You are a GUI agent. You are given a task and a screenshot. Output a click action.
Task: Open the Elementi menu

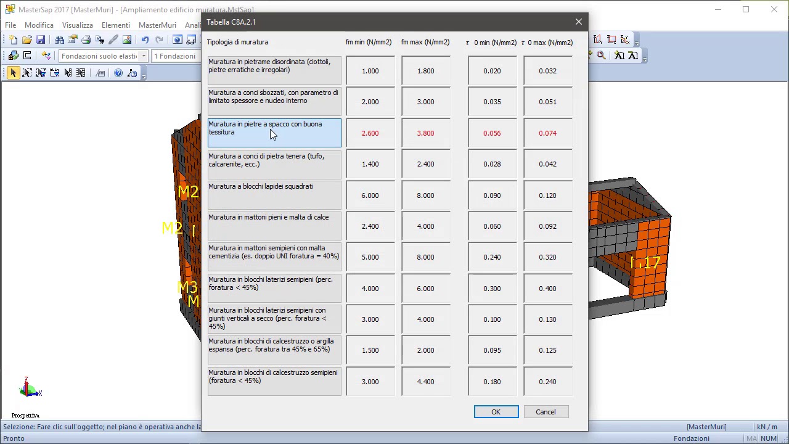[x=116, y=25]
